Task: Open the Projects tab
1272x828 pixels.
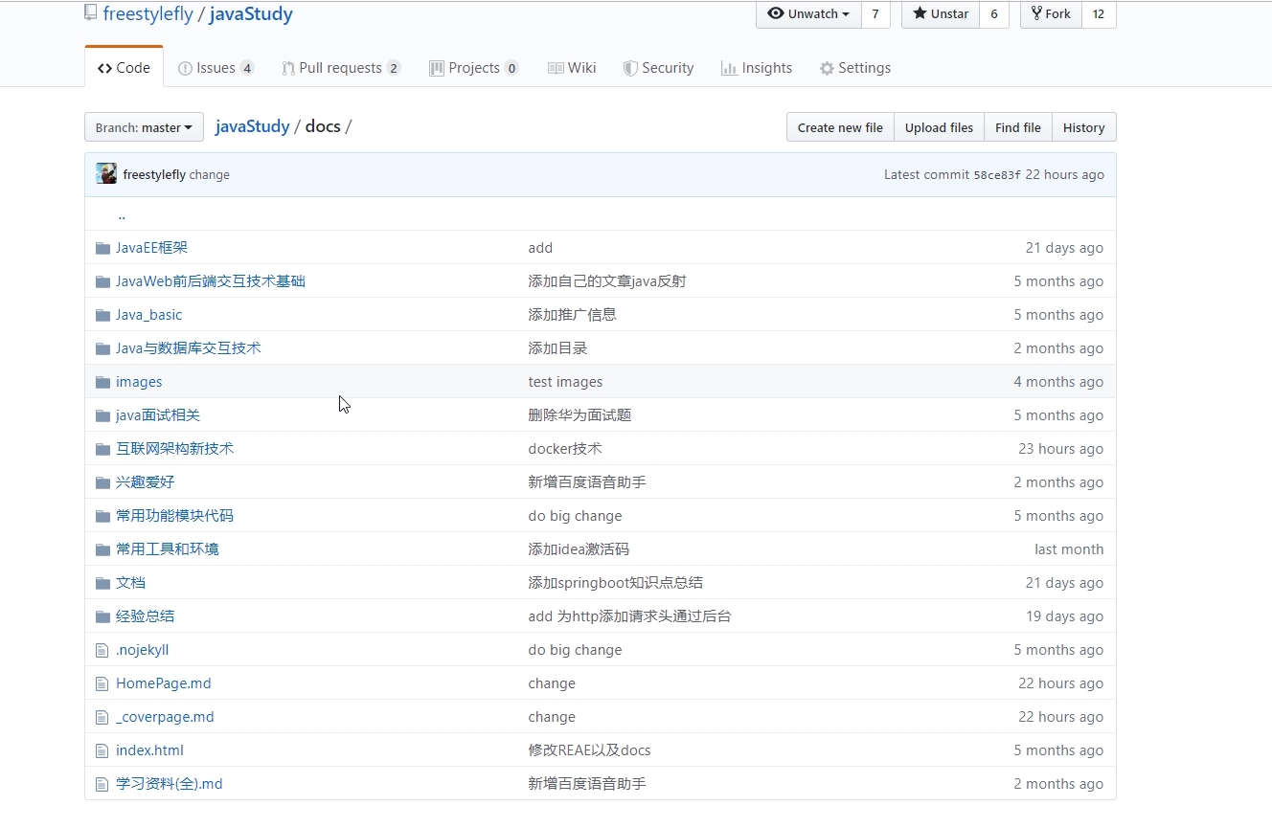Action: 474,68
